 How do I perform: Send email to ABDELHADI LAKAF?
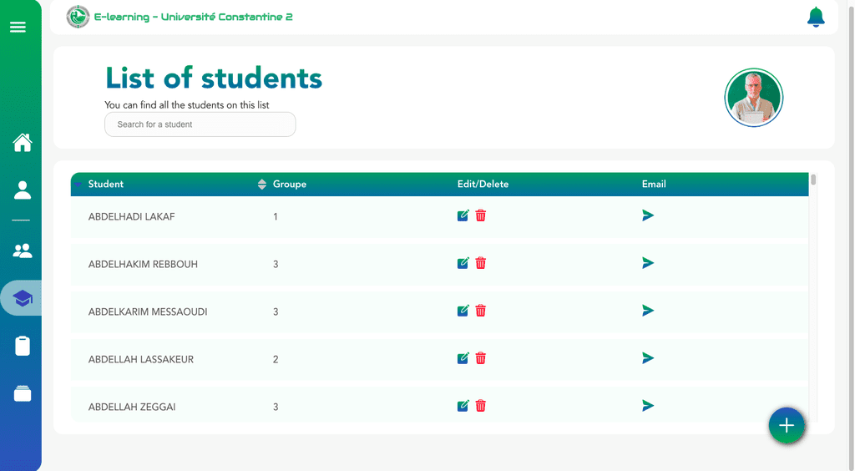[648, 215]
